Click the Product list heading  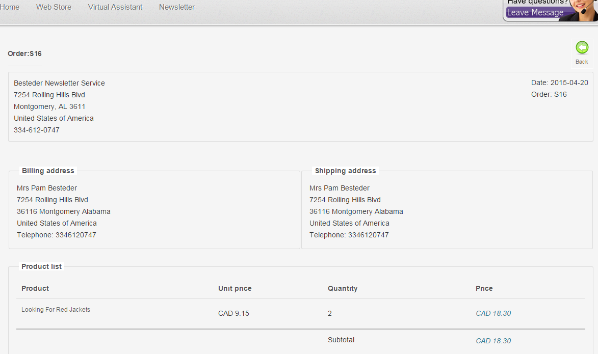[x=42, y=266]
